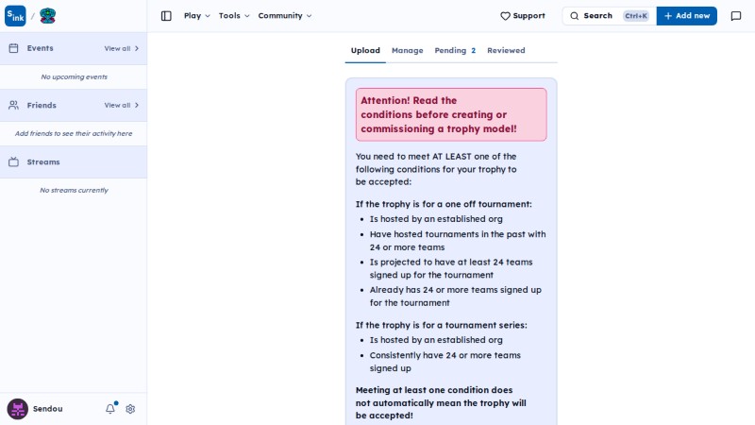Image resolution: width=755 pixels, height=425 pixels.
Task: Click the plus icon in Add new
Action: (x=668, y=16)
